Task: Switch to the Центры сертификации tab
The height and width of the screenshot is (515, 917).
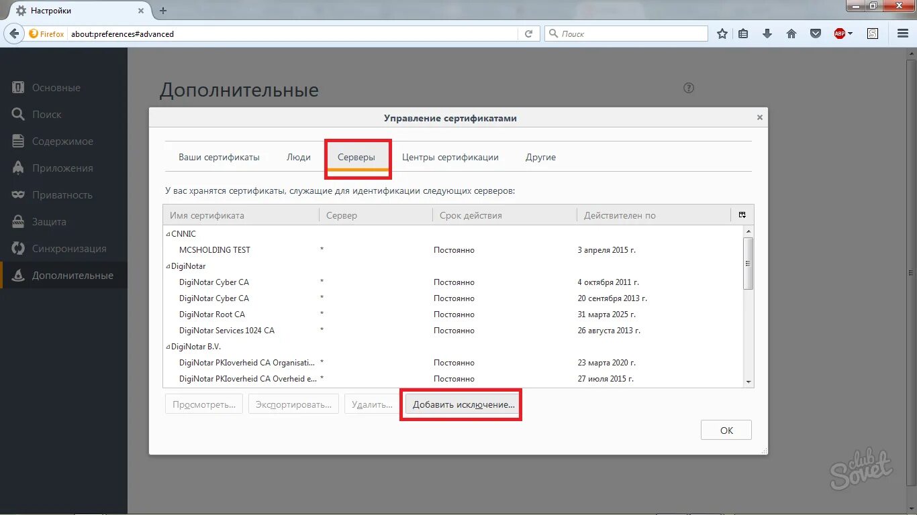Action: point(450,157)
